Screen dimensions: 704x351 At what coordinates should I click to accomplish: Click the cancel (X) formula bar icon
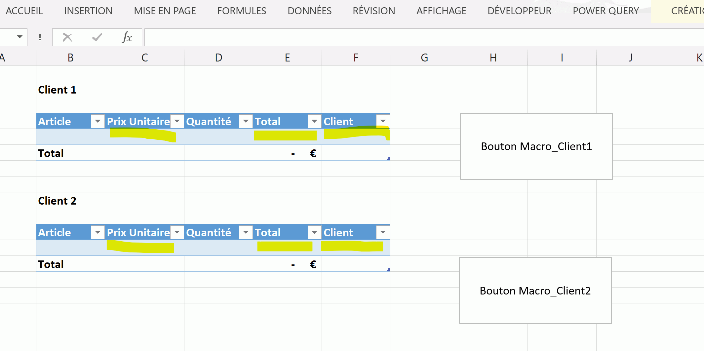tap(67, 37)
